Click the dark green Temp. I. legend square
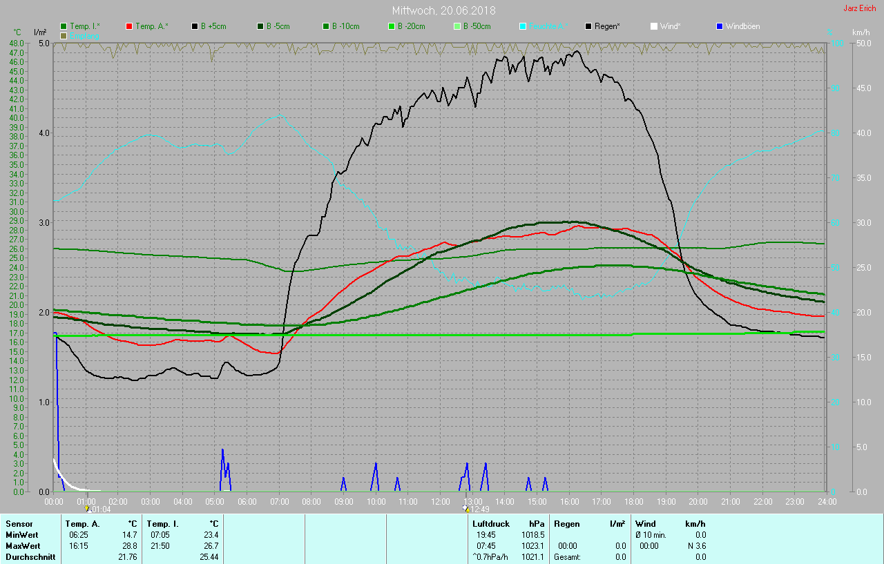The width and height of the screenshot is (884, 564). click(64, 26)
